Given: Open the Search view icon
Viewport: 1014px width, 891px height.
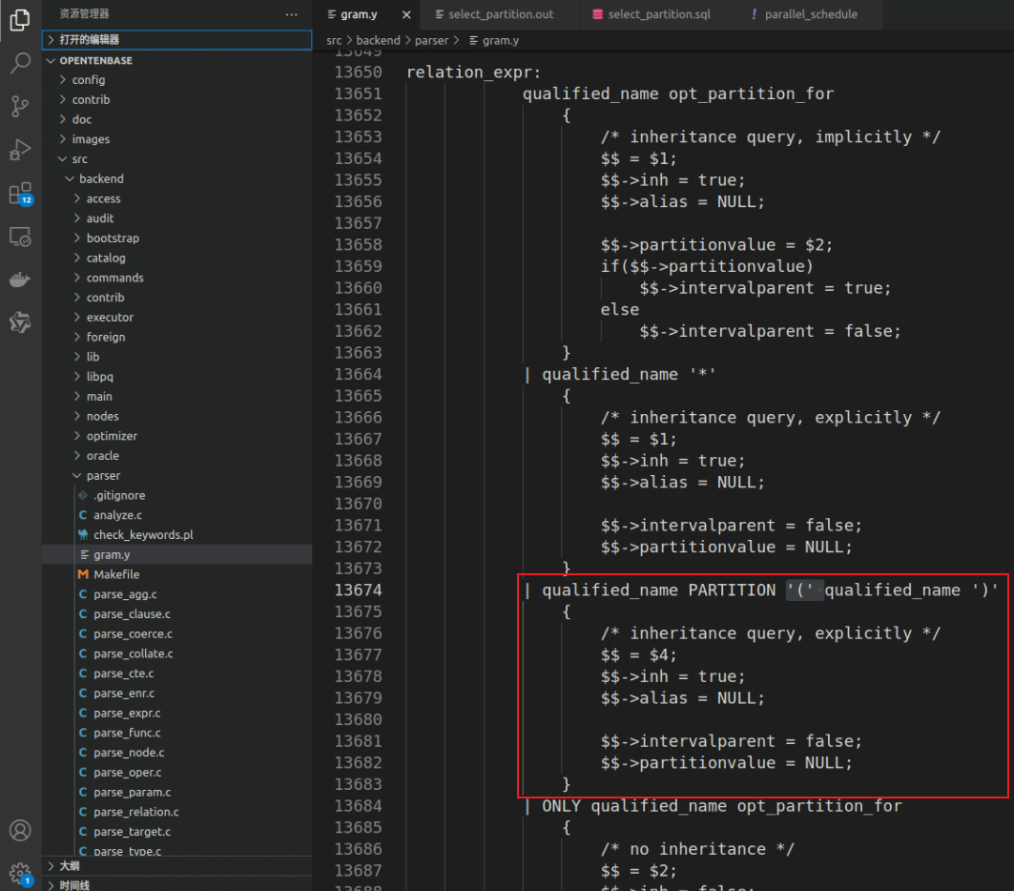Looking at the screenshot, I should (20, 63).
